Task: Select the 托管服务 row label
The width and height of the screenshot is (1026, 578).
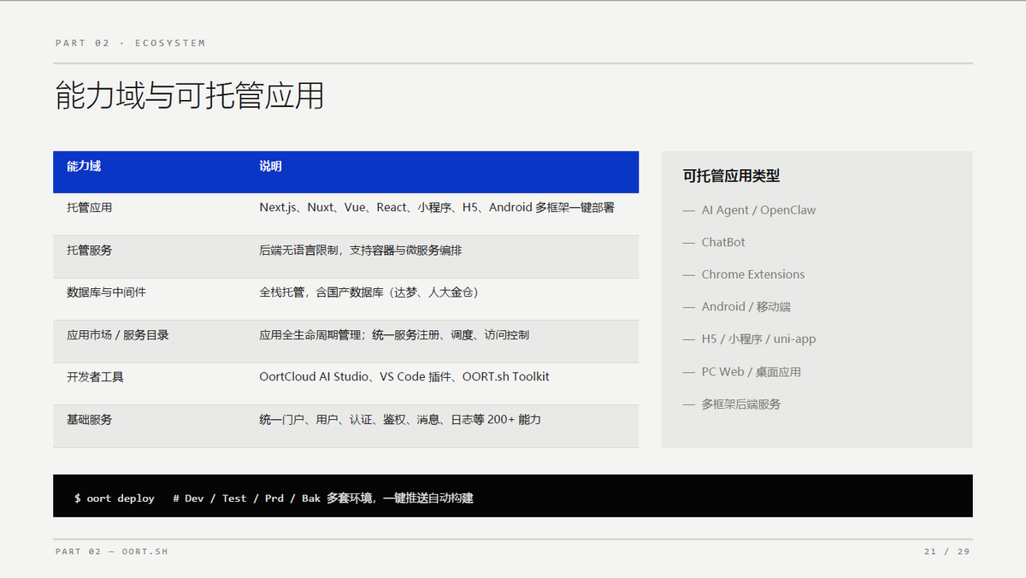Action: (89, 250)
